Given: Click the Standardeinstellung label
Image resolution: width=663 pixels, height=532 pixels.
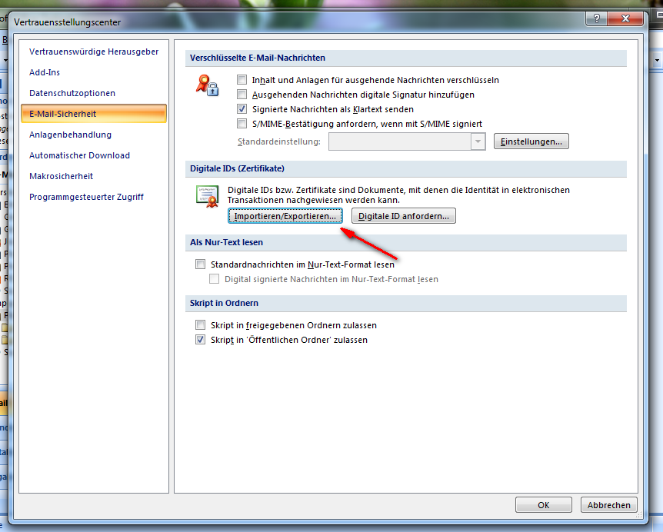Looking at the screenshot, I should [x=278, y=141].
